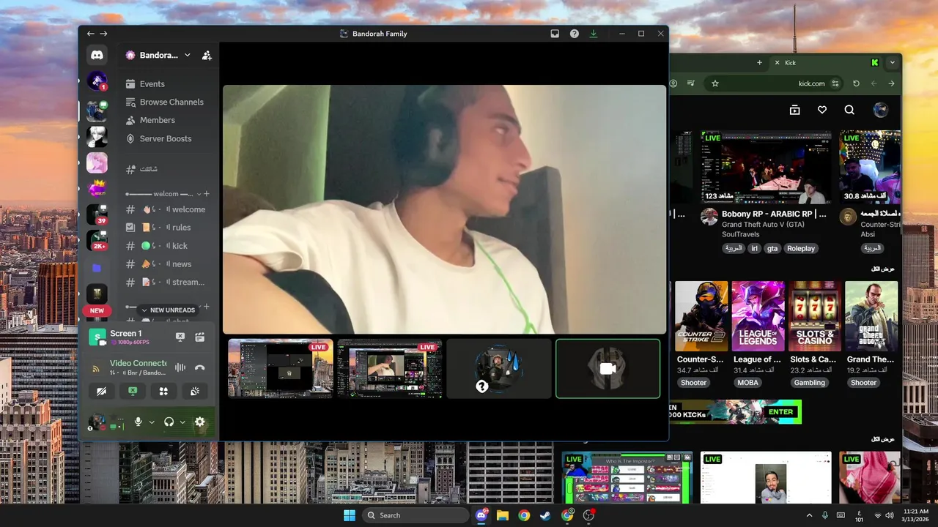
Task: Select participant tile with question mark badge
Action: pos(499,368)
